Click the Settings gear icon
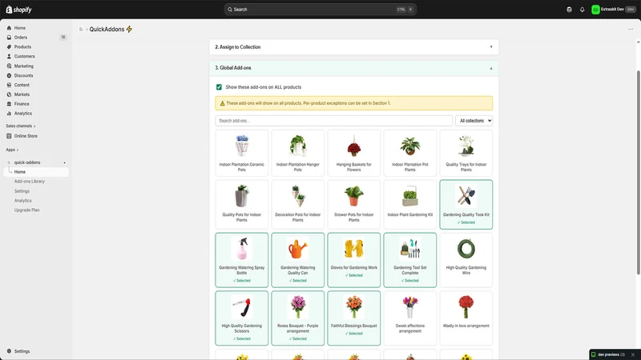 click(x=9, y=351)
